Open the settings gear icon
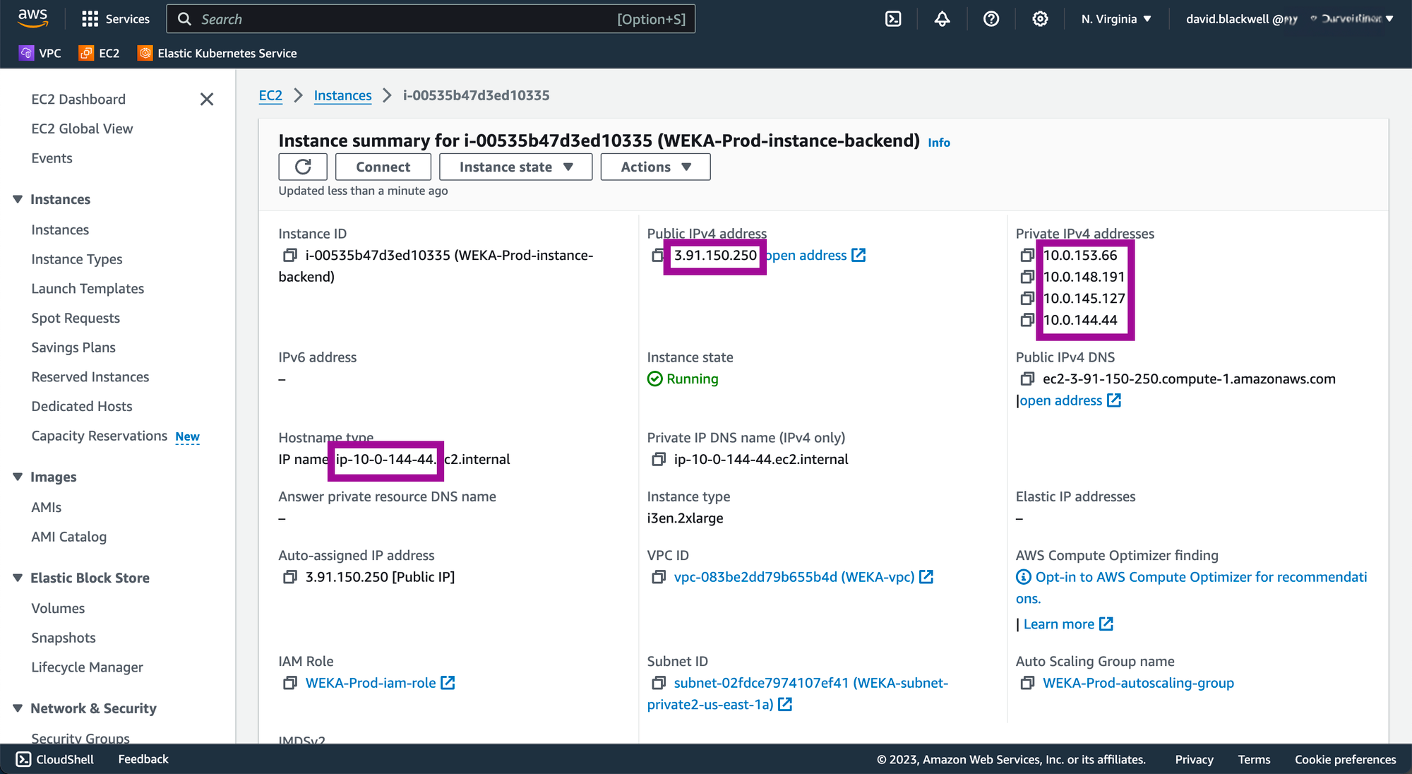 (x=1040, y=19)
